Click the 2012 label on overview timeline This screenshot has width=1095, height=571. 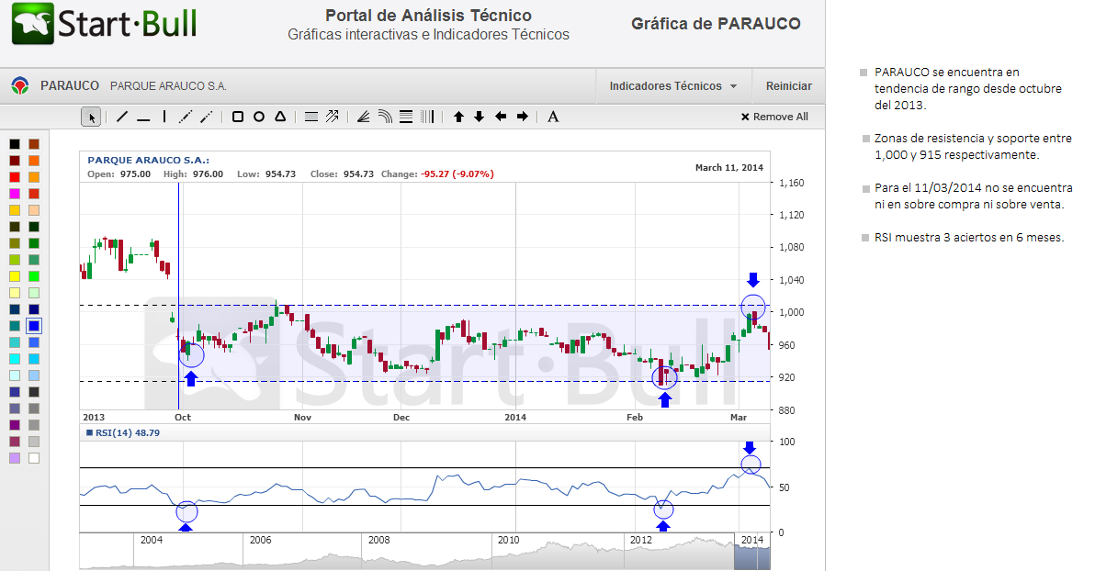(x=641, y=540)
